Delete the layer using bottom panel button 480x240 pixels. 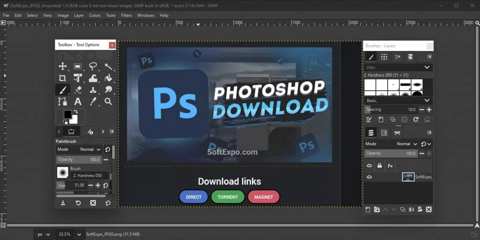point(428,209)
